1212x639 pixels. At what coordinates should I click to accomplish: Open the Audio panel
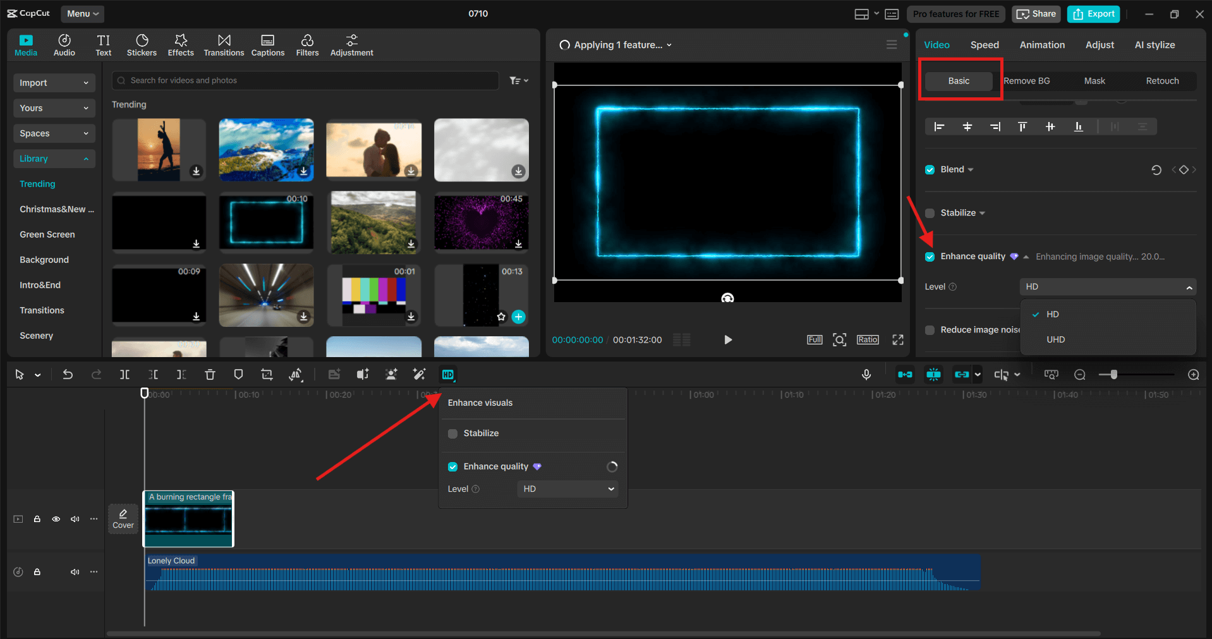tap(64, 45)
